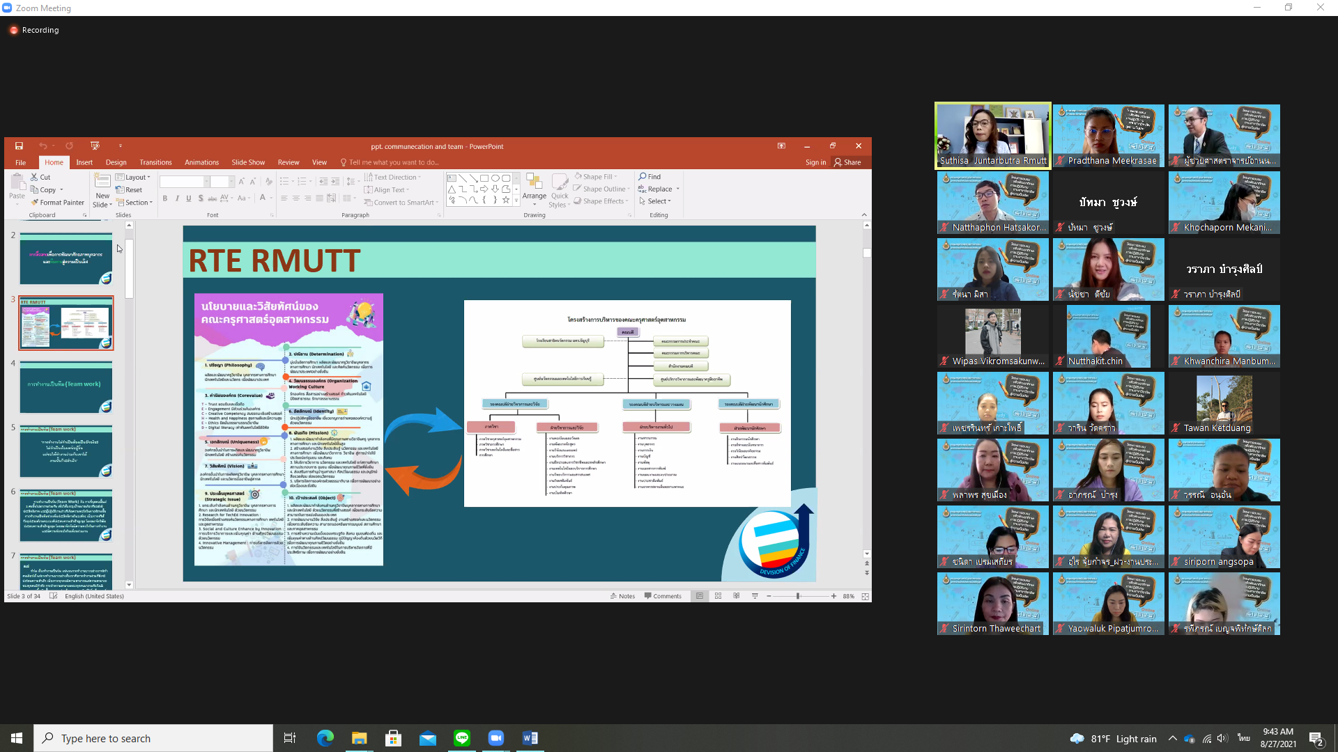This screenshot has height=752, width=1338.
Task: Expand the Section dropdown
Action: (x=134, y=203)
